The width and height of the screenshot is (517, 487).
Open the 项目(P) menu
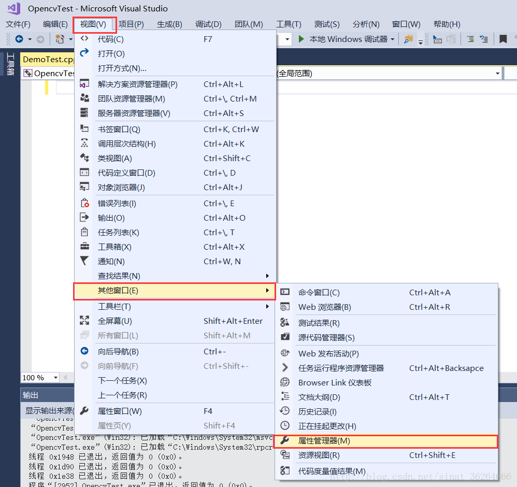(131, 24)
